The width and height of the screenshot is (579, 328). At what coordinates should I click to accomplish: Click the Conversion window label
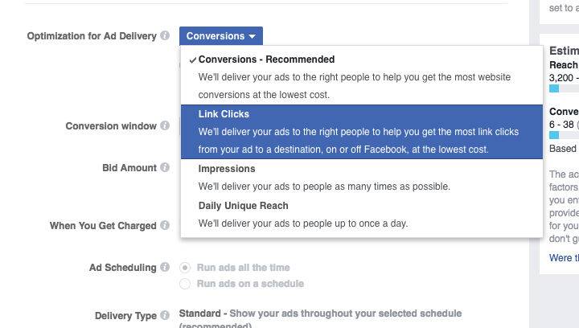click(111, 126)
